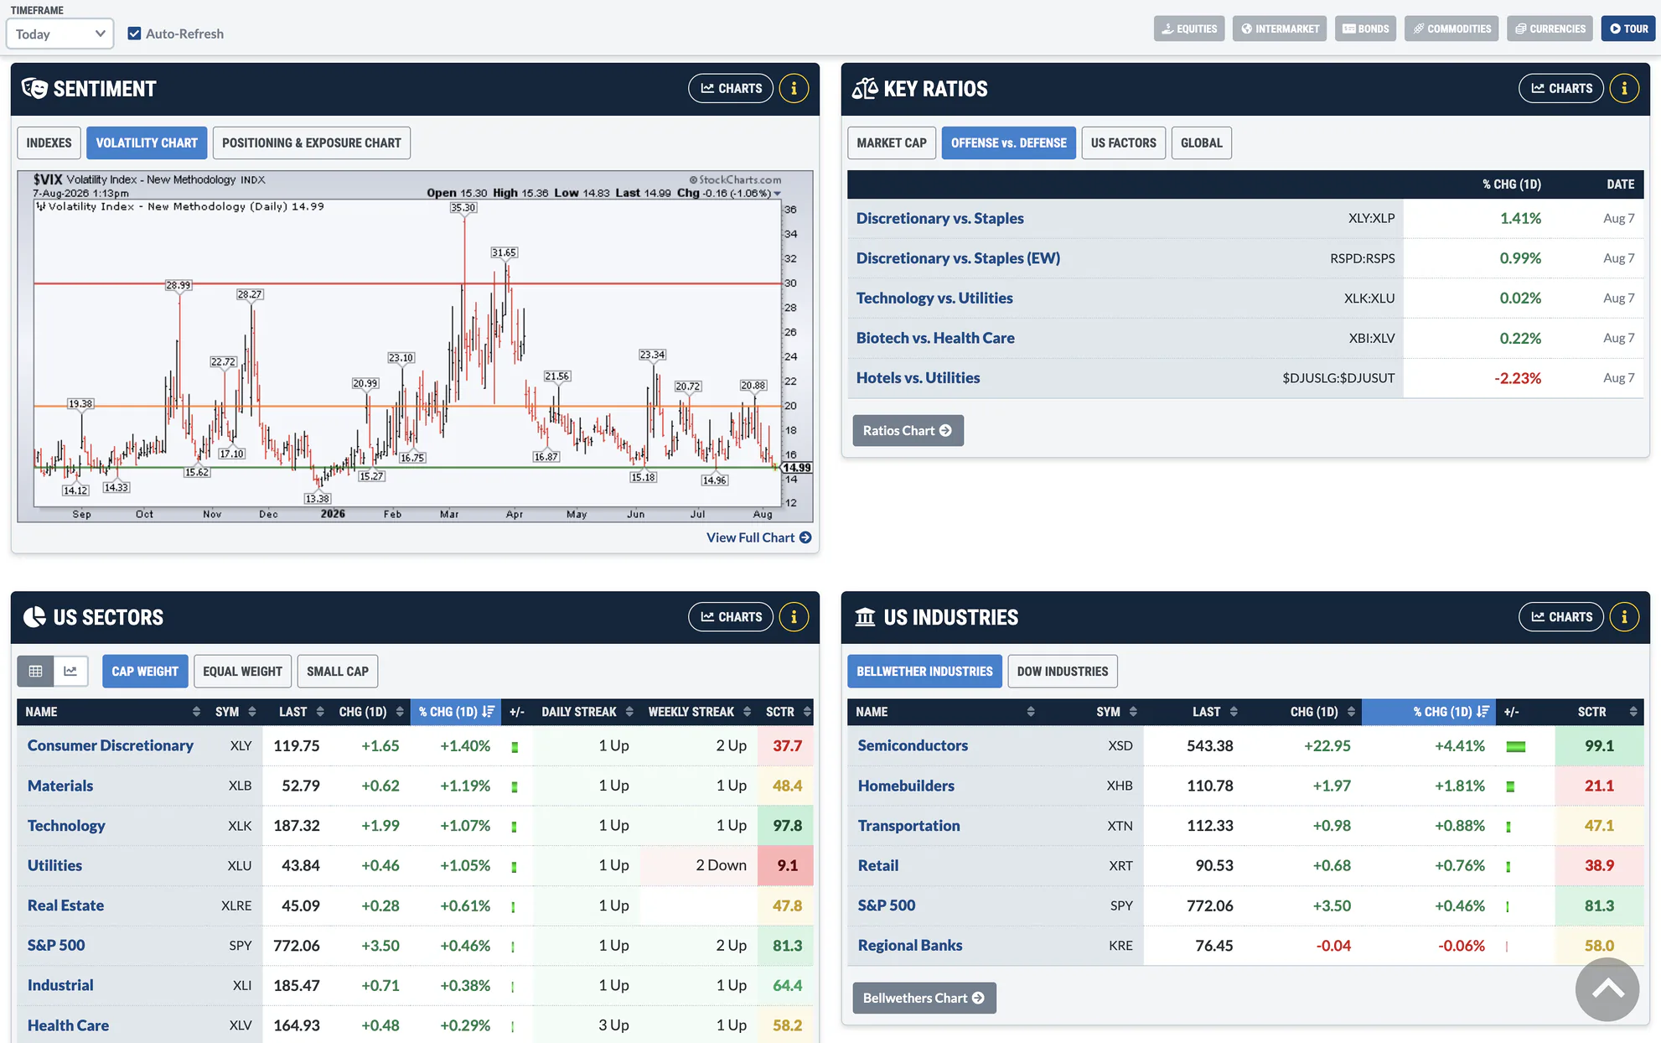1661x1043 pixels.
Task: Open Charts for the US Sectors panel
Action: tap(731, 617)
